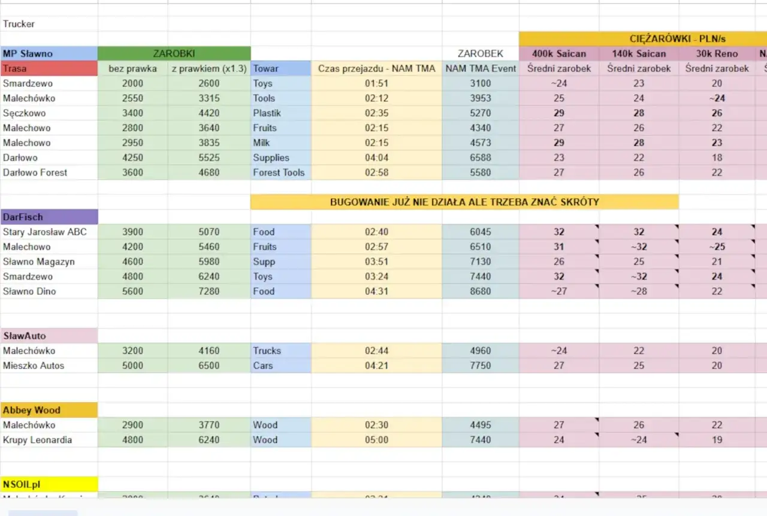Select the Stary Jarosław ABC route cell
The height and width of the screenshot is (516, 767).
click(49, 232)
